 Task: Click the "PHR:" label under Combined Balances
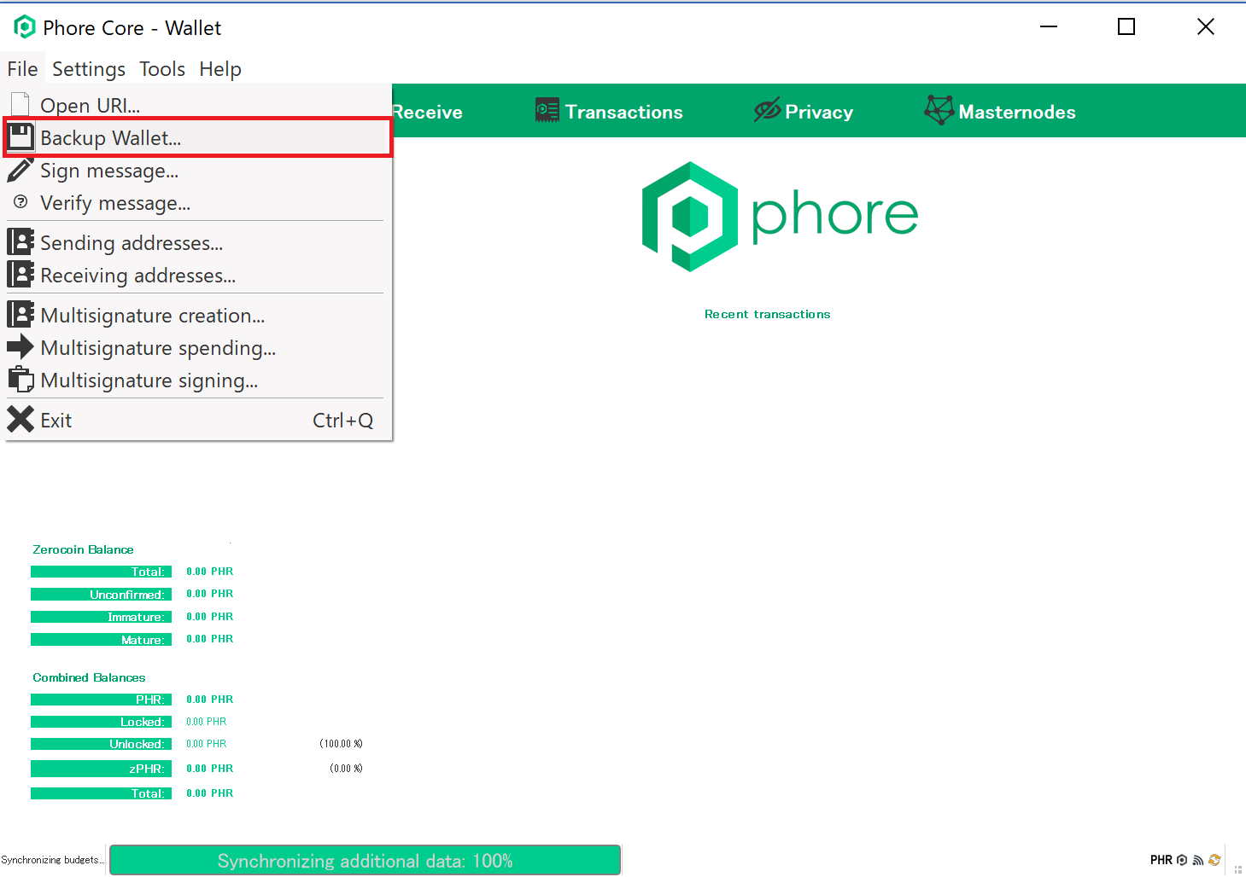click(101, 700)
